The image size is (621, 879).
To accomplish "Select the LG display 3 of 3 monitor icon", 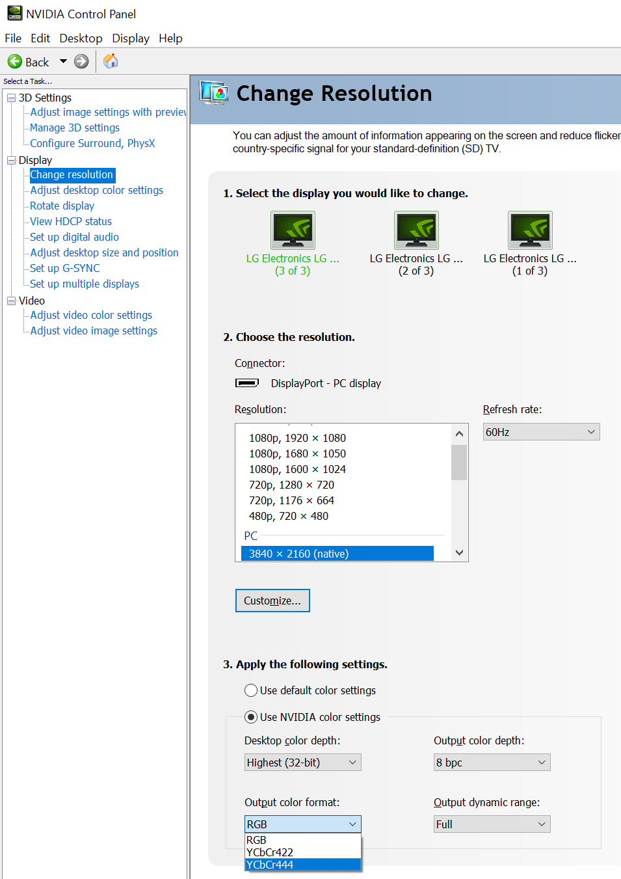I will [x=293, y=230].
